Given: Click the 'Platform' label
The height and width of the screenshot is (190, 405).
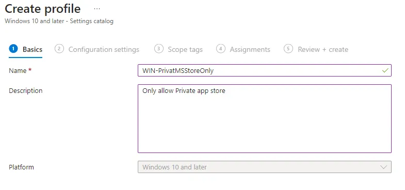Looking at the screenshot, I should pos(21,167).
